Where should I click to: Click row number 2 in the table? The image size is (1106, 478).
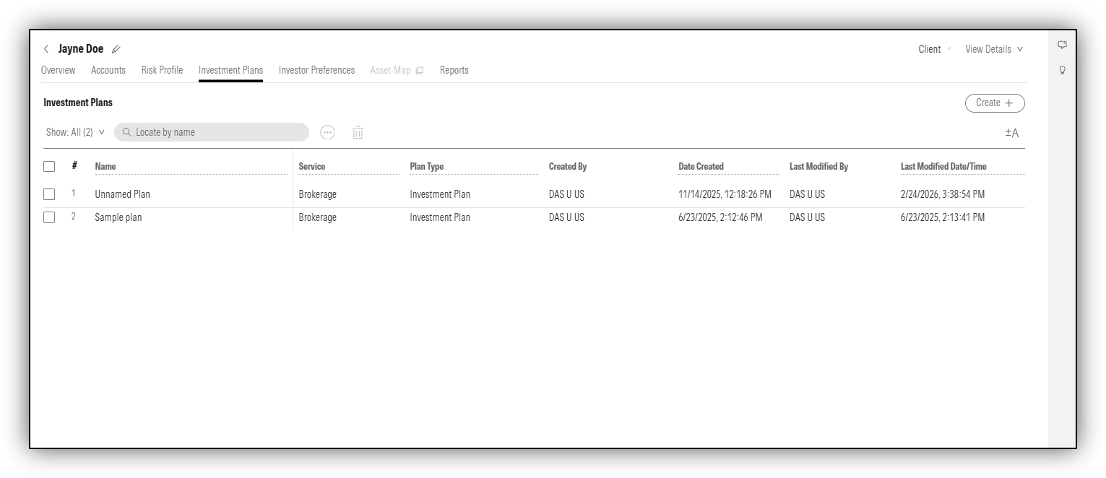tap(73, 217)
